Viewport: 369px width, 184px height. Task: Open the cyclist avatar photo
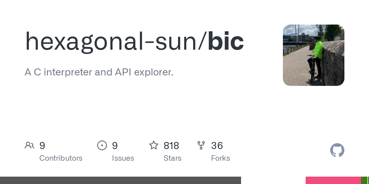pyautogui.click(x=313, y=55)
